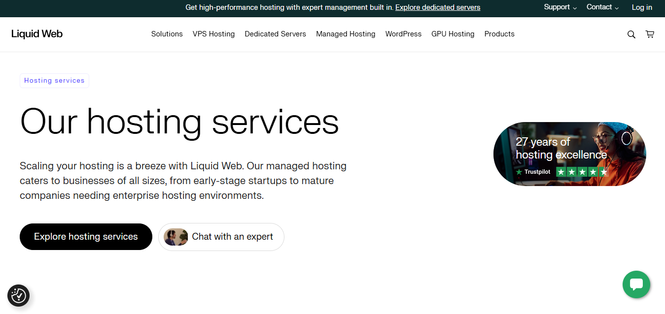
Task: Open the cookie preferences badge icon
Action: pos(19,296)
